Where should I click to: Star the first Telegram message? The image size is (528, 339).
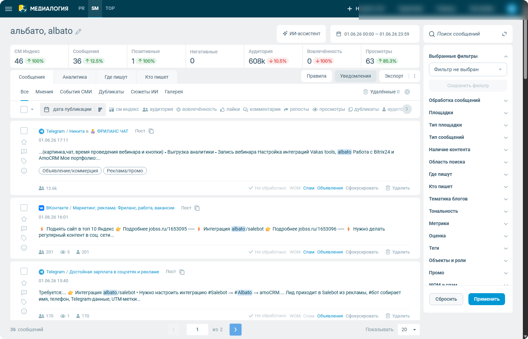24,142
